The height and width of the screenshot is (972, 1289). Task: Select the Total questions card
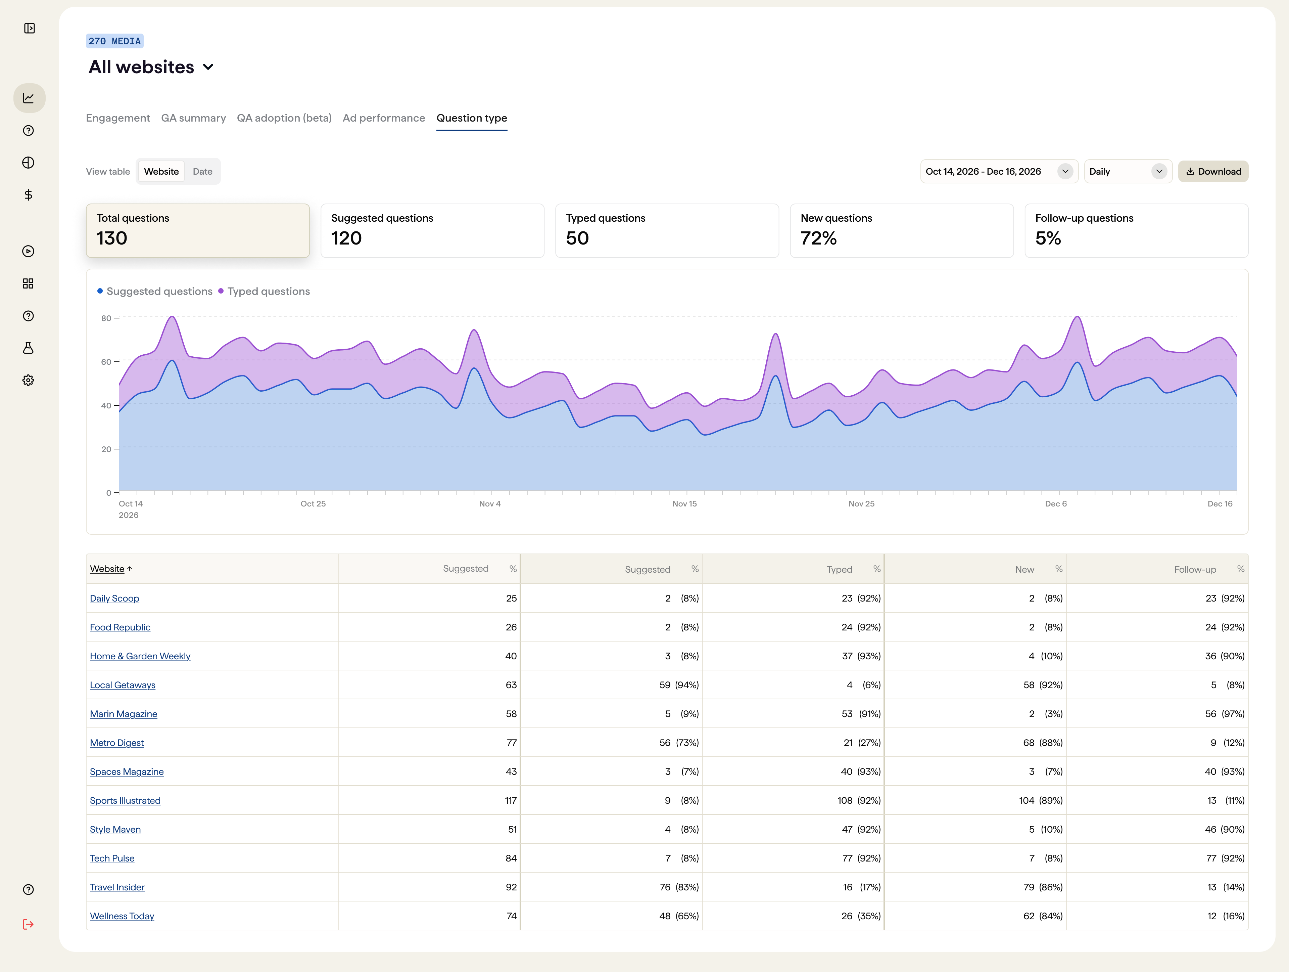[197, 230]
